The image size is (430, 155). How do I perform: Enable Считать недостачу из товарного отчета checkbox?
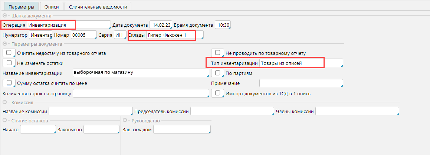9,53
